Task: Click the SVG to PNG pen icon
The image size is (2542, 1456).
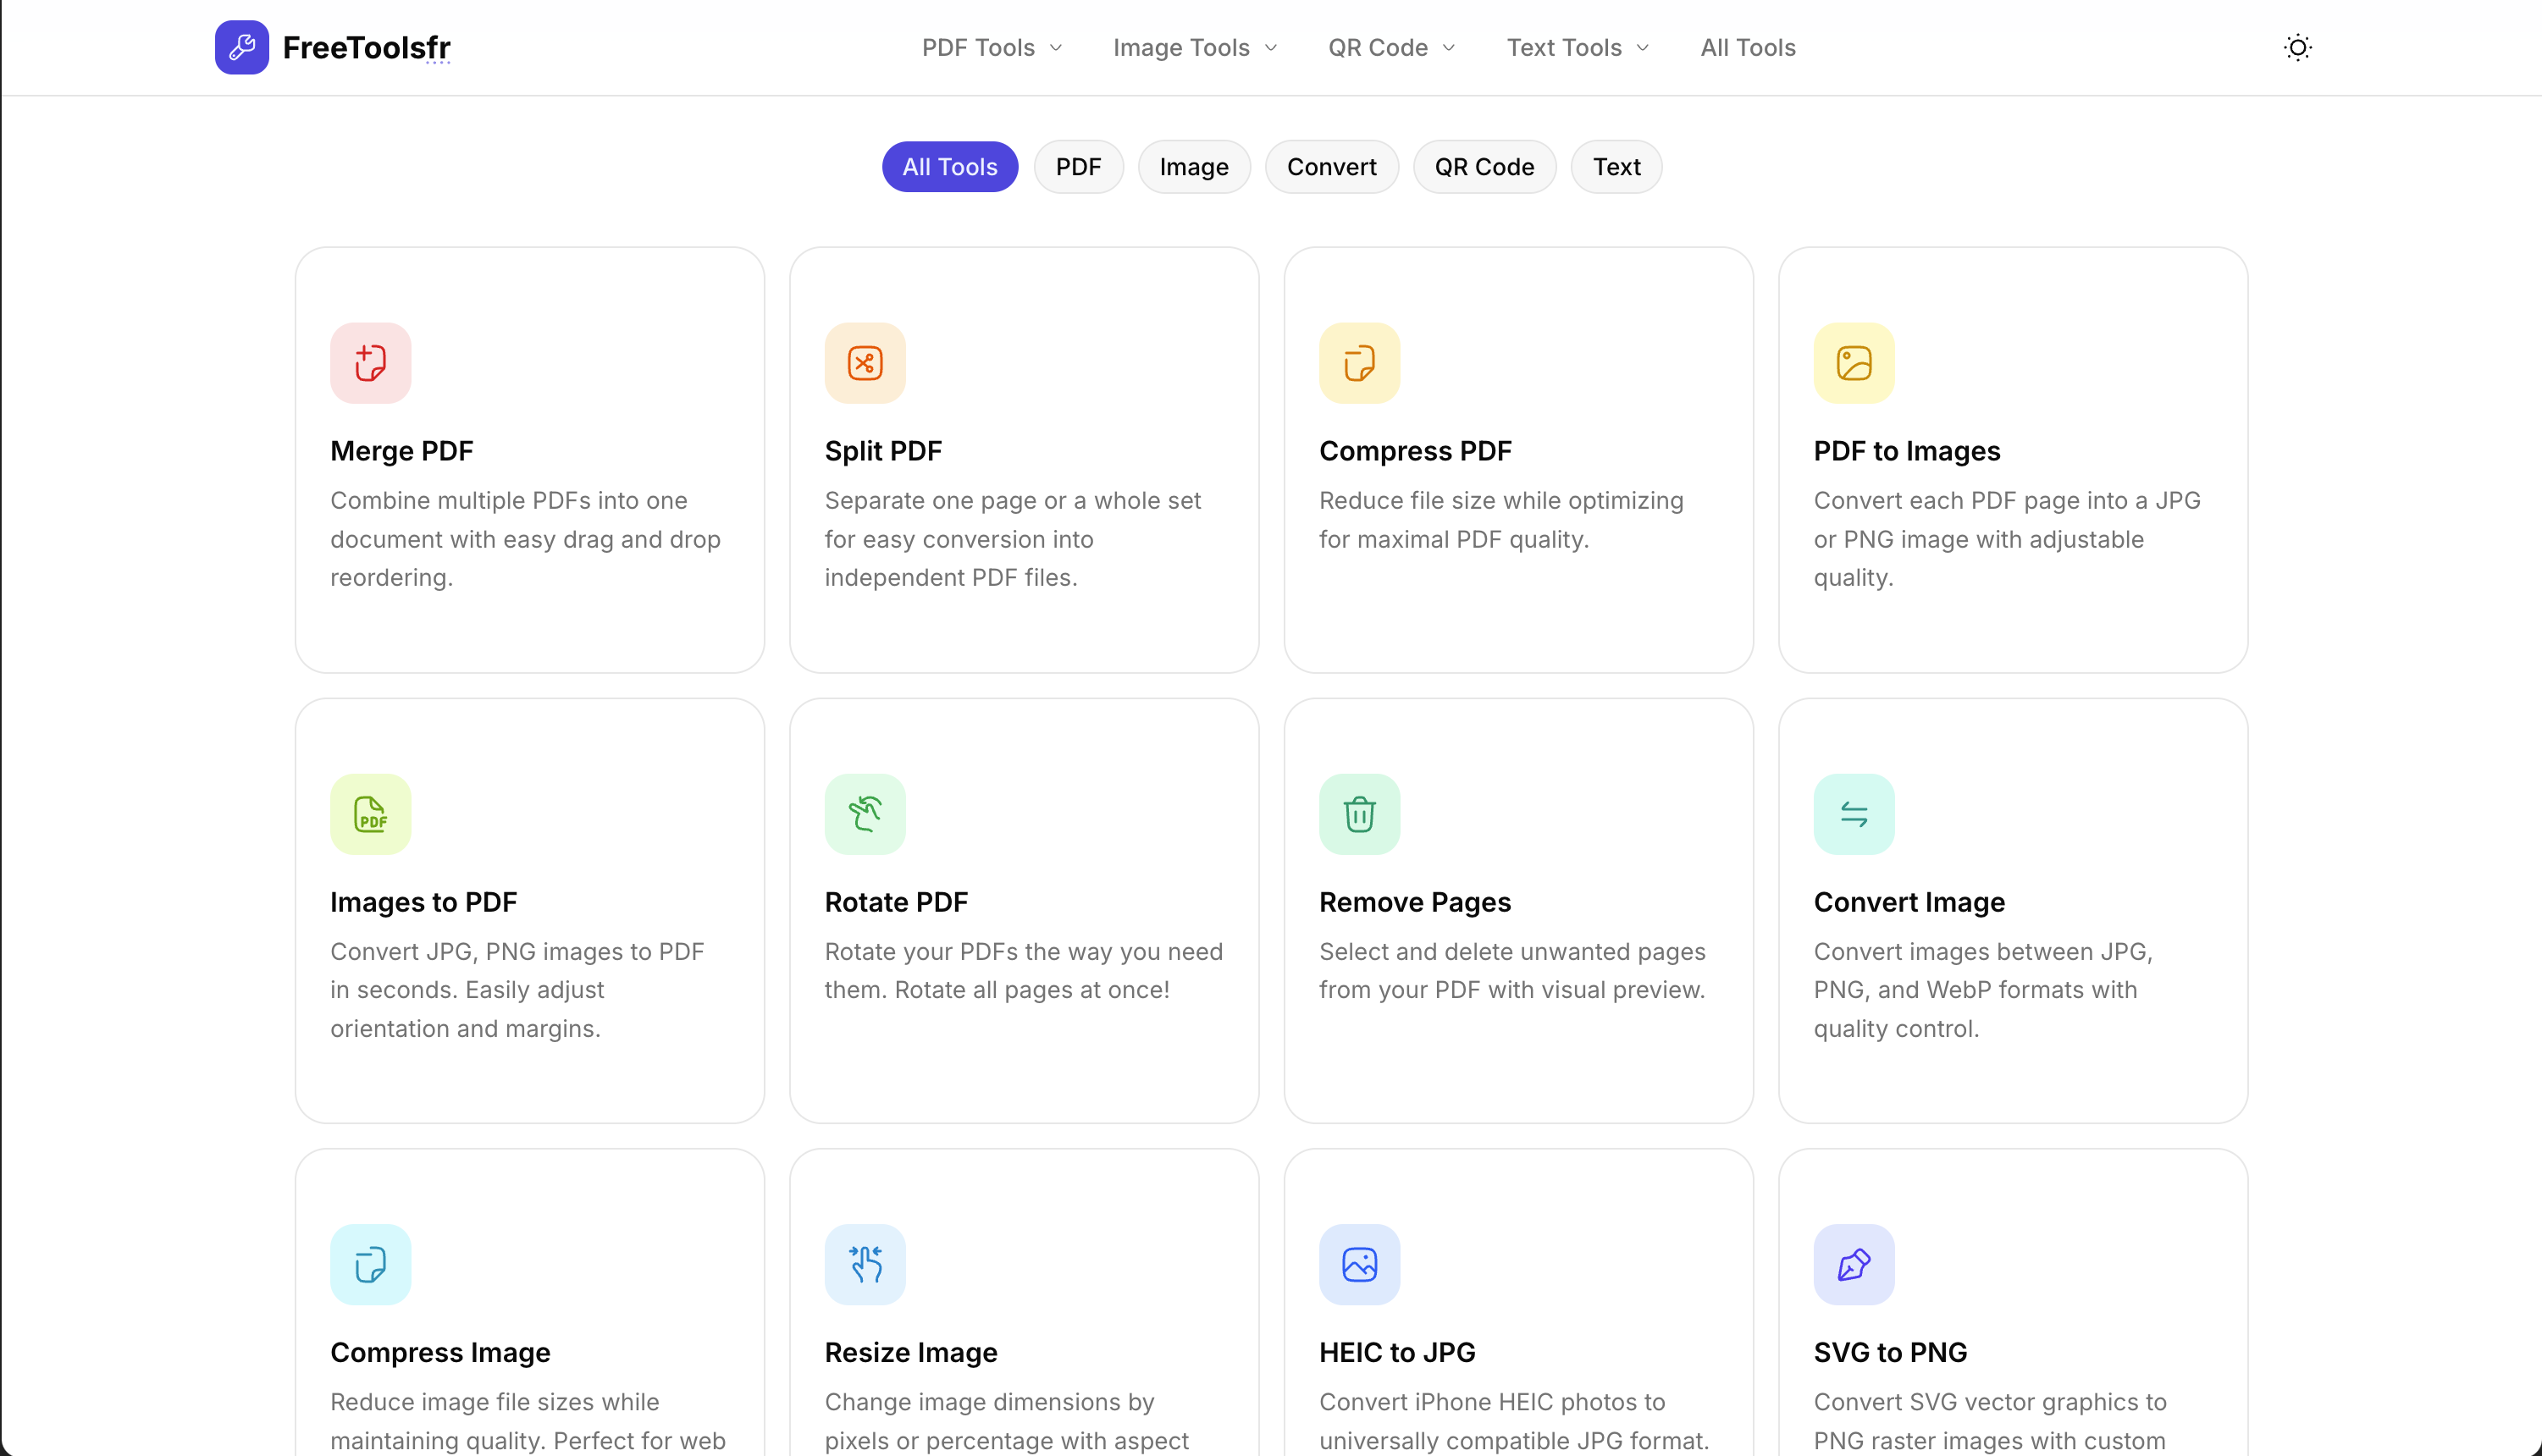Action: tap(1853, 1264)
